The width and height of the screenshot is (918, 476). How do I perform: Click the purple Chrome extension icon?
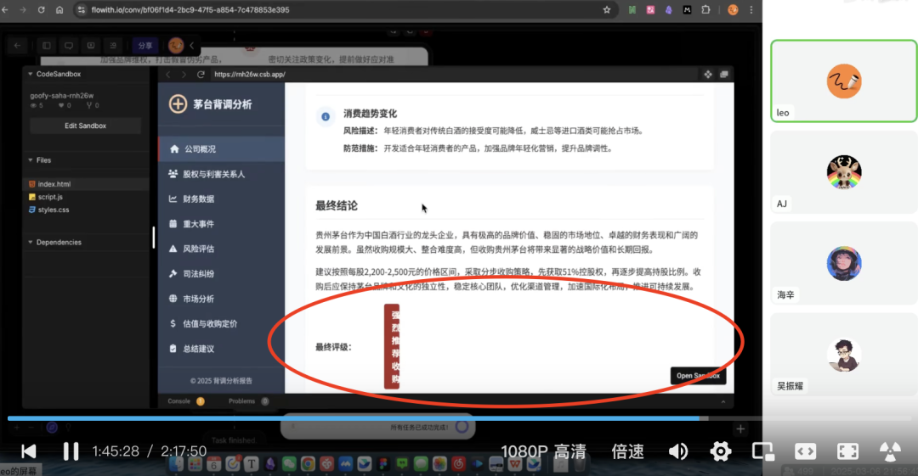click(x=669, y=10)
